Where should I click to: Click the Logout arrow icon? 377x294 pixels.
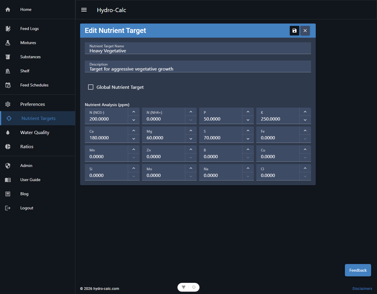point(8,208)
